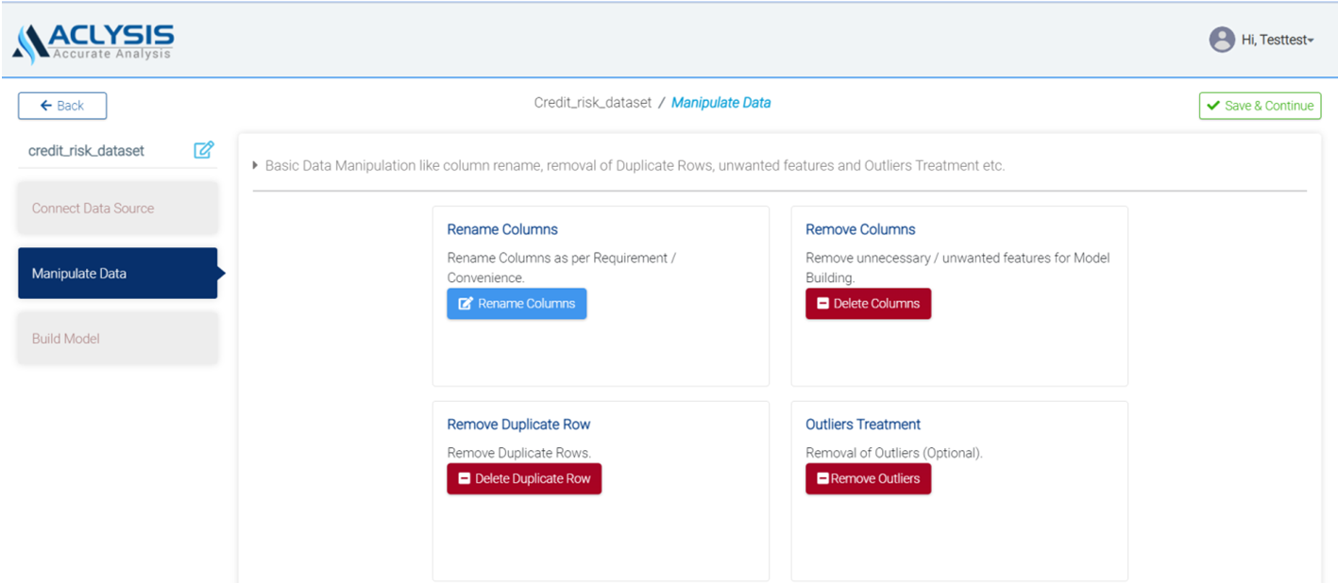Click the Credit_risk_dataset breadcrumb link
This screenshot has width=1338, height=583.
coord(592,103)
